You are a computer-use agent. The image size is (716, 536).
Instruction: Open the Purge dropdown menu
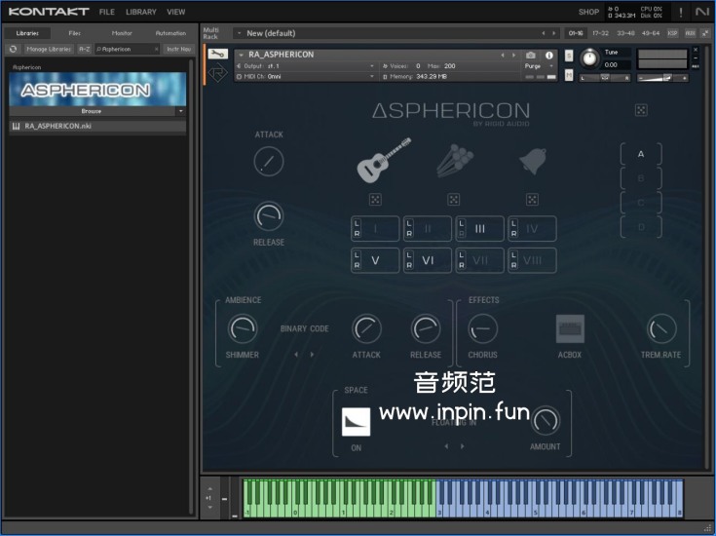[535, 65]
